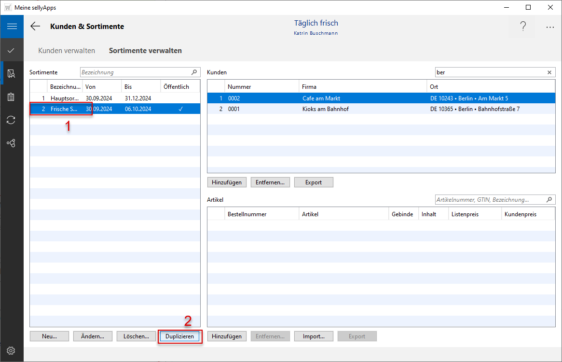562x362 pixels.
Task: Click the help question mark icon
Action: 523,27
